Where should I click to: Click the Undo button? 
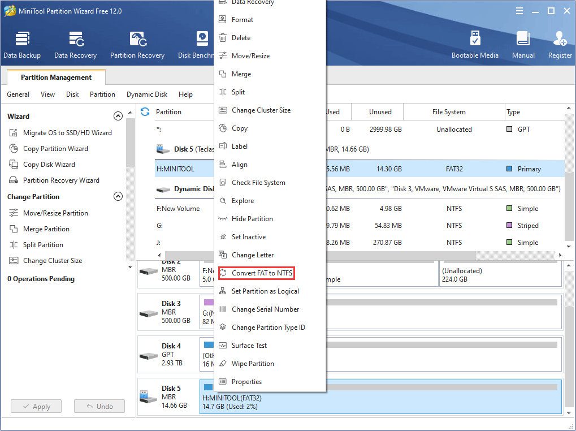point(99,406)
